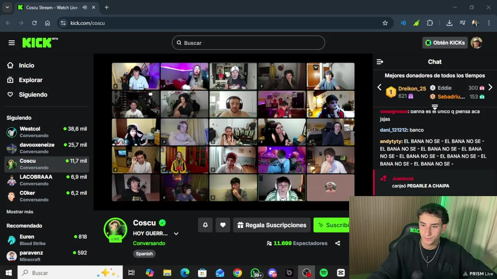The height and width of the screenshot is (279, 497).
Task: Click the Obtén KICKs button
Action: pyautogui.click(x=445, y=43)
